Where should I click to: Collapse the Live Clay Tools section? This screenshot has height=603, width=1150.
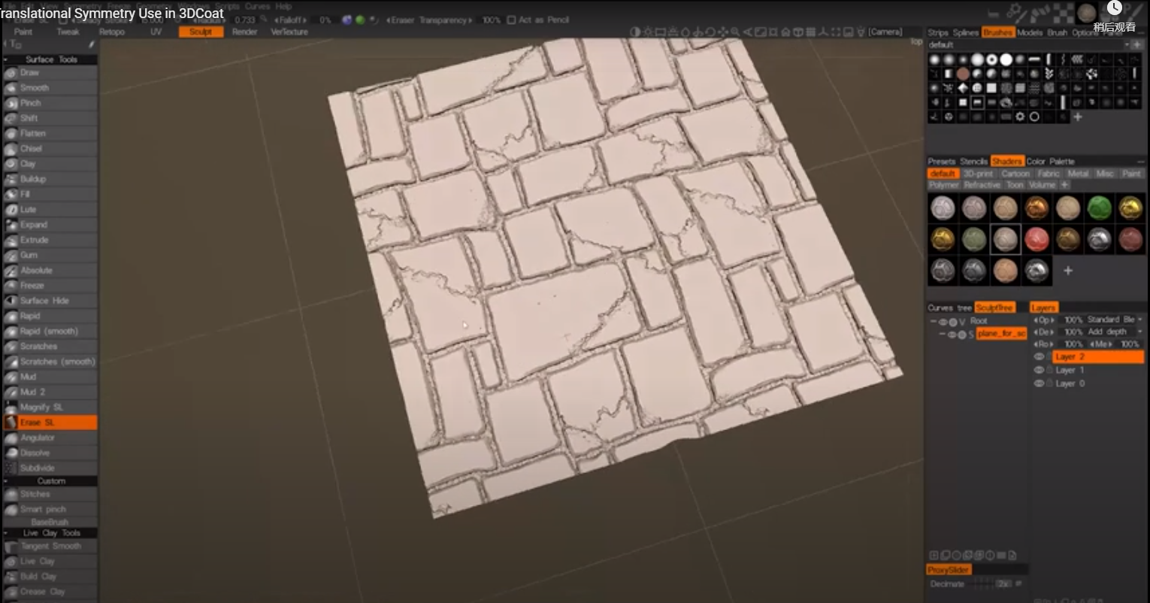pyautogui.click(x=6, y=533)
